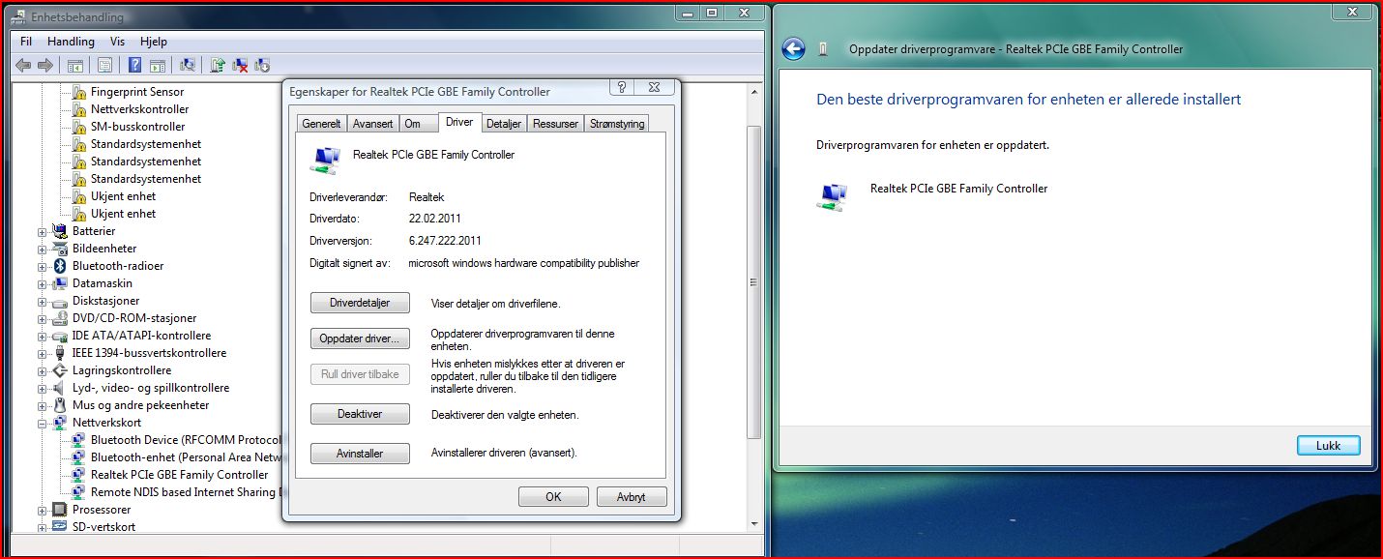Expand the Bluetooth-radioer tree node
1383x559 pixels.
click(x=42, y=267)
